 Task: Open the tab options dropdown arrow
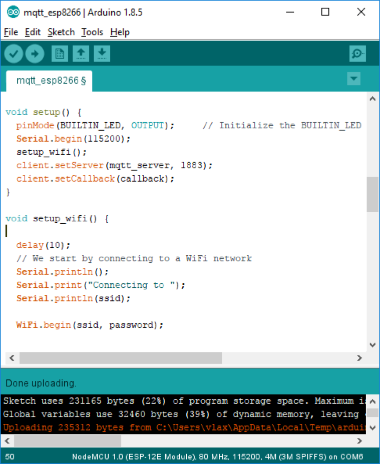coord(353,79)
